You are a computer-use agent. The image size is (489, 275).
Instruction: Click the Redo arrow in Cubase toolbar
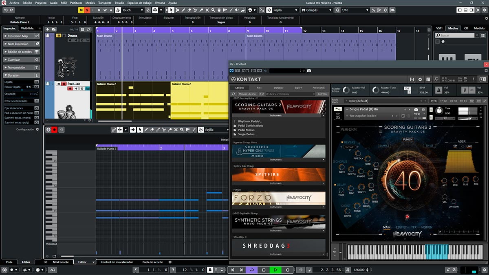11,10
